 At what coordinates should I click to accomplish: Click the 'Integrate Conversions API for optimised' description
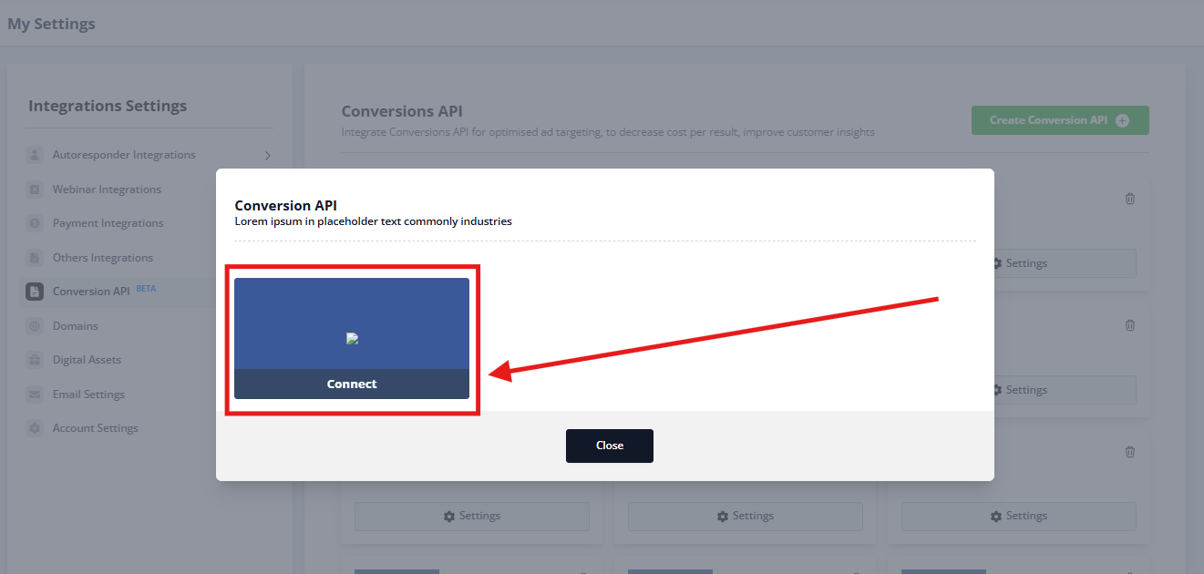pyautogui.click(x=608, y=132)
